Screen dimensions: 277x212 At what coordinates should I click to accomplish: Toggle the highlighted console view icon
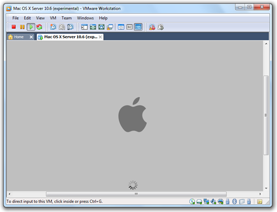point(138,27)
